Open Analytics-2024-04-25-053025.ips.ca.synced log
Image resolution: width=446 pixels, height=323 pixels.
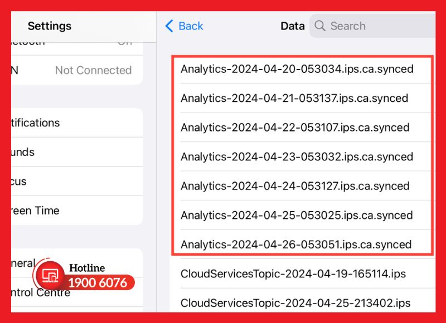[x=297, y=216]
